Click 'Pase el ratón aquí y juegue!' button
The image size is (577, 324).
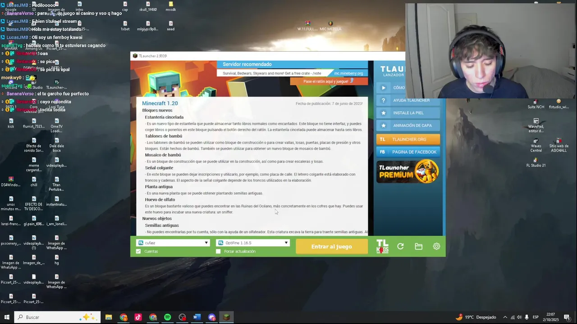tap(329, 81)
